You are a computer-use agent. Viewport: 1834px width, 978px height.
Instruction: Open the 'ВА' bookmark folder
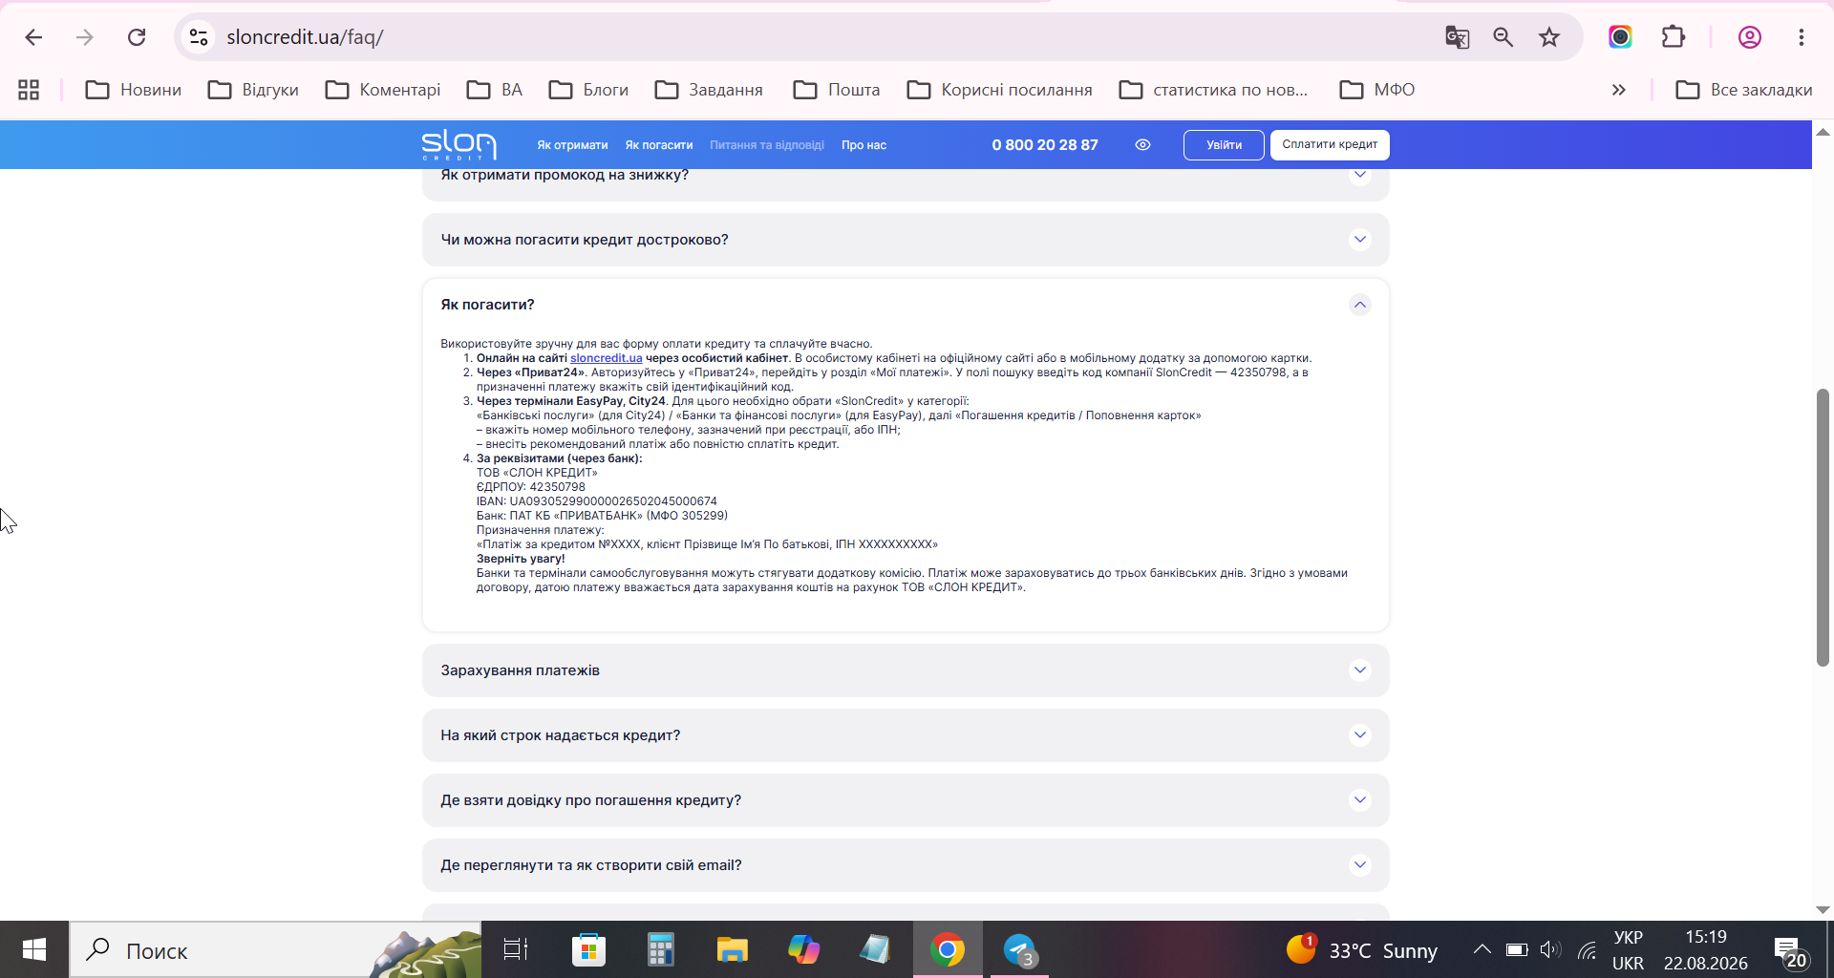point(495,90)
